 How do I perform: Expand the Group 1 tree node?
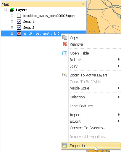[12, 22]
